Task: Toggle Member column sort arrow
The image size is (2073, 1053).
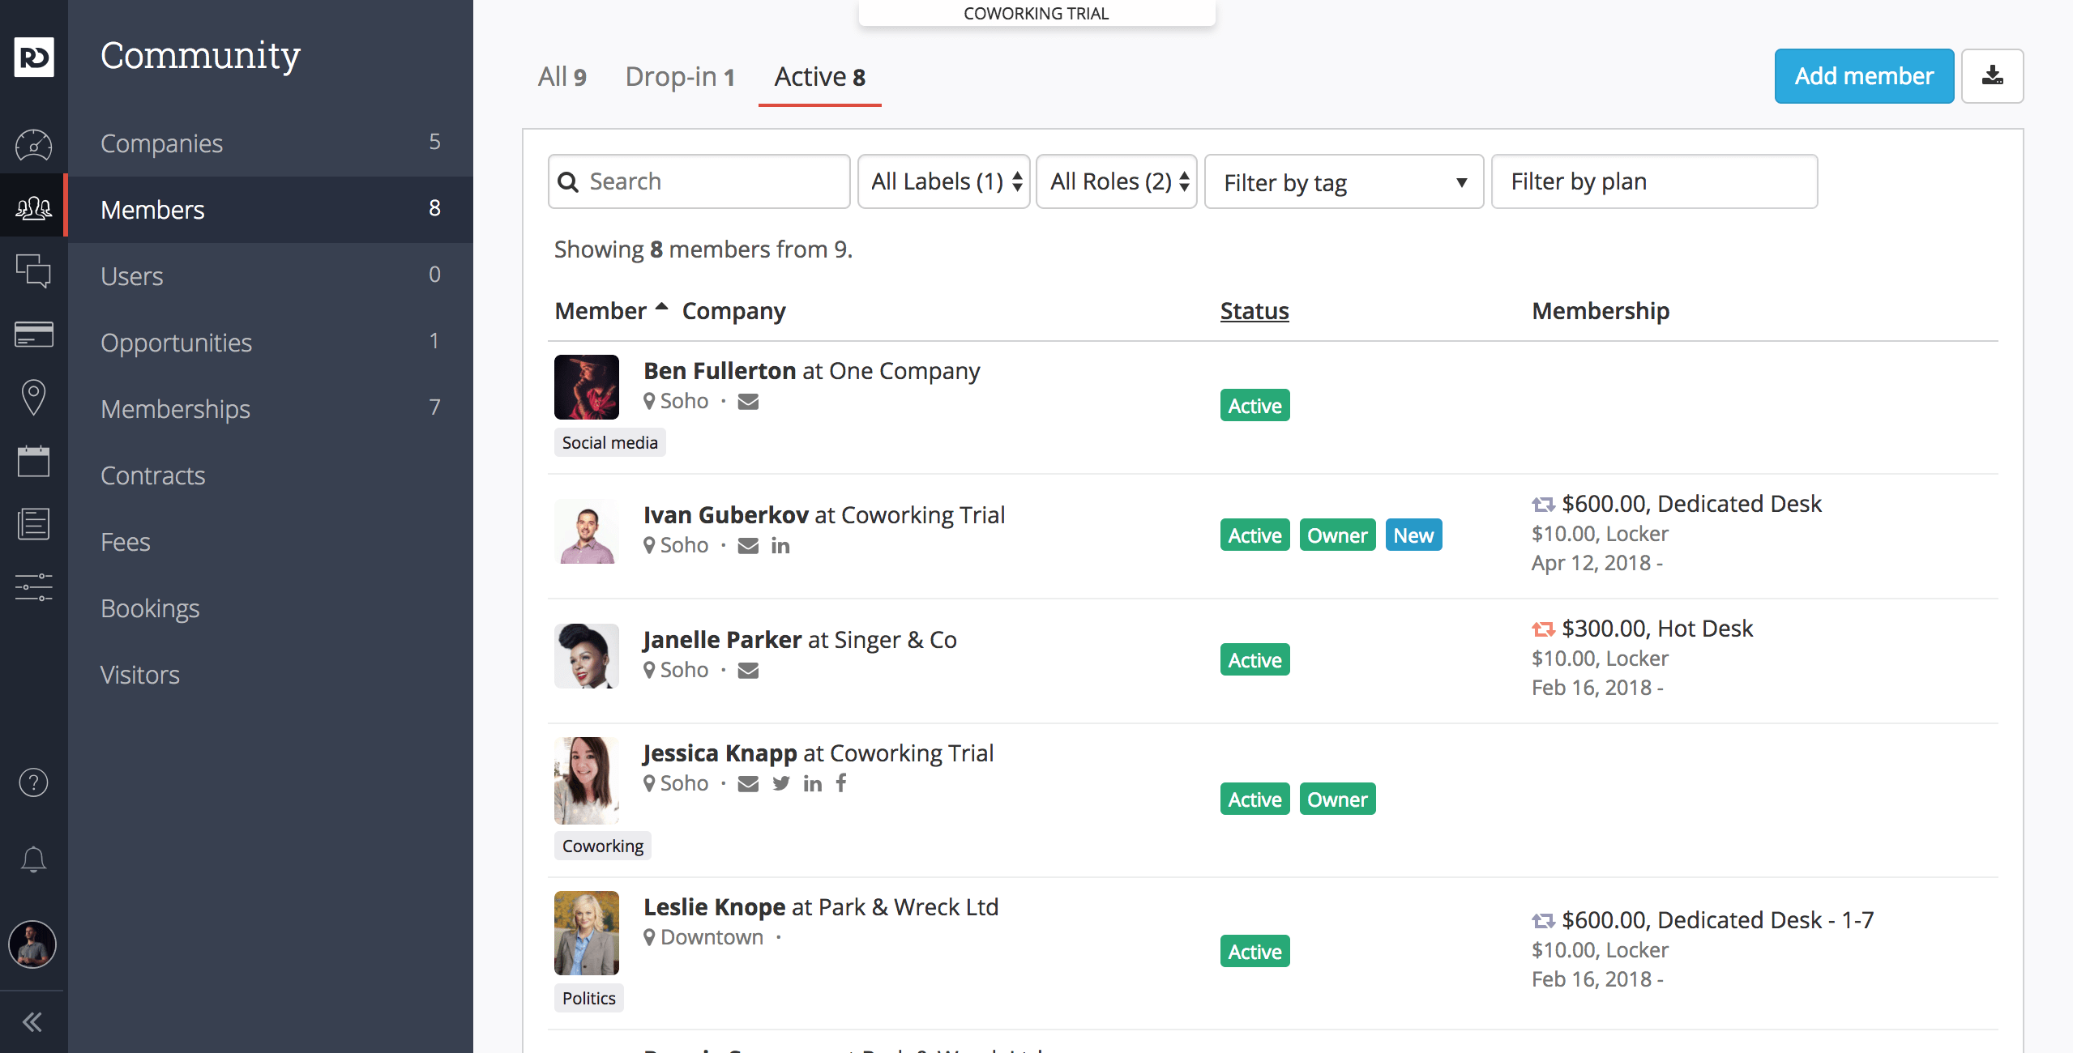Action: pos(661,307)
